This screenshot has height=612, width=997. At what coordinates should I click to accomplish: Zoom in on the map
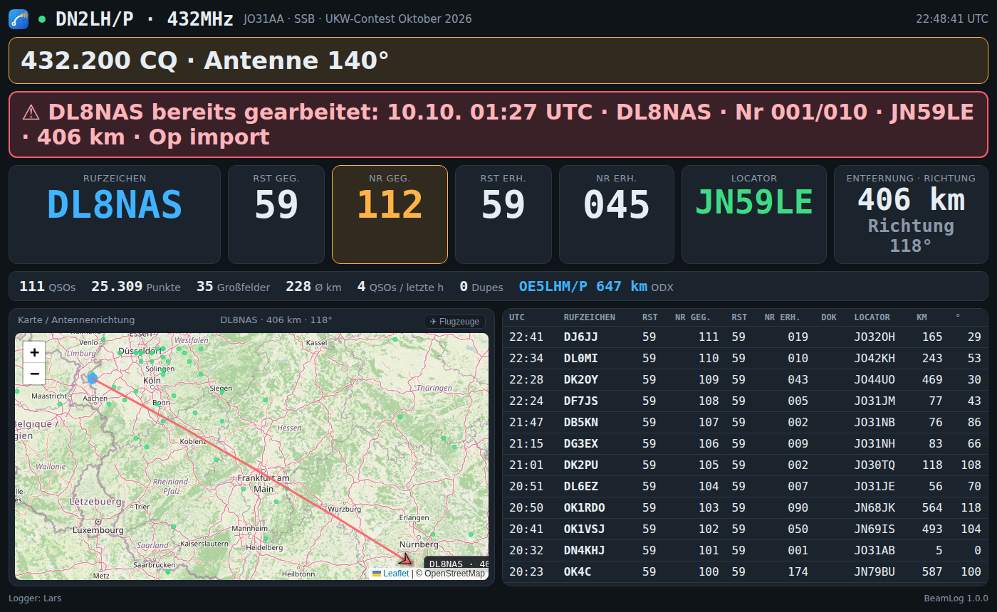click(x=34, y=352)
